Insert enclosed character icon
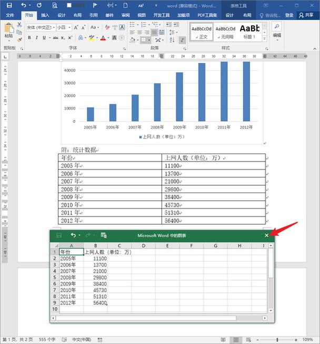 pyautogui.click(x=122, y=38)
